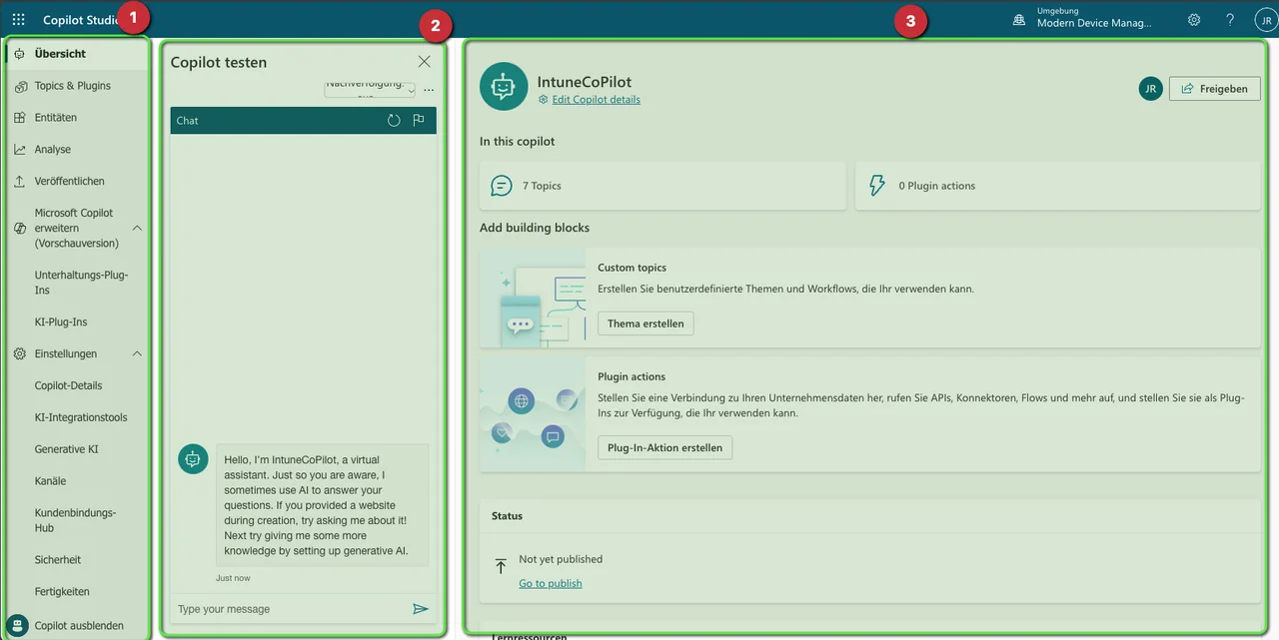Viewport: 1279px width, 640px height.
Task: Open the app launcher grid icon
Action: [x=19, y=20]
